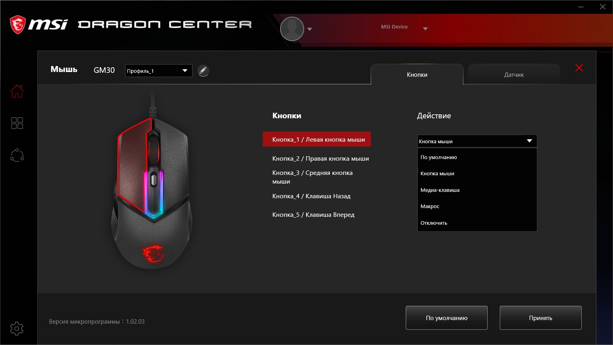Click the Действие column heading
The image size is (613, 345).
click(434, 116)
